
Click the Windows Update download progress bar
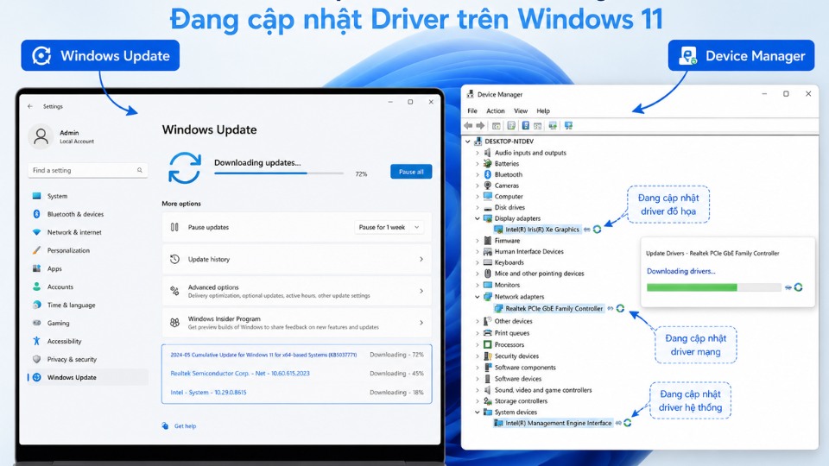click(279, 173)
